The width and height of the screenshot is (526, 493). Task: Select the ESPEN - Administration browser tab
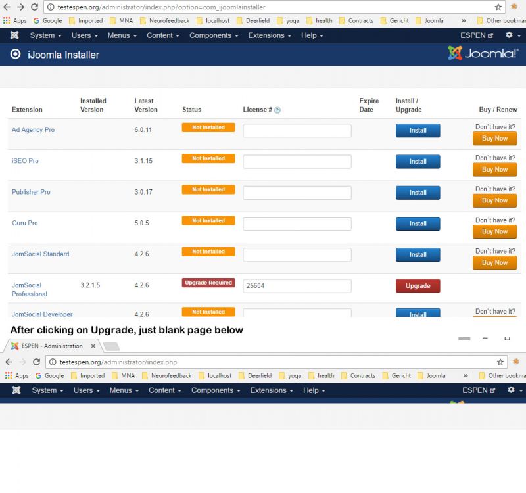51,346
